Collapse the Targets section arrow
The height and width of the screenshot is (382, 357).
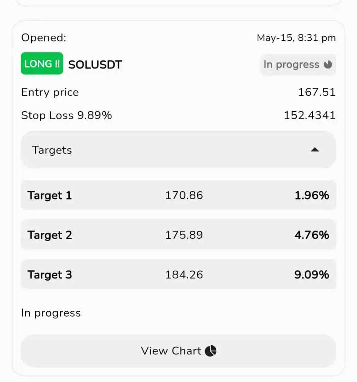coord(315,150)
